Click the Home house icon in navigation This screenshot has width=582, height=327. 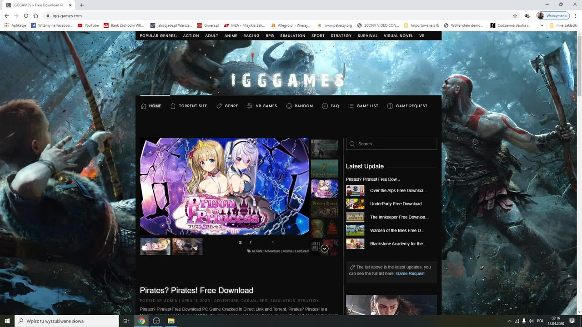pos(143,106)
